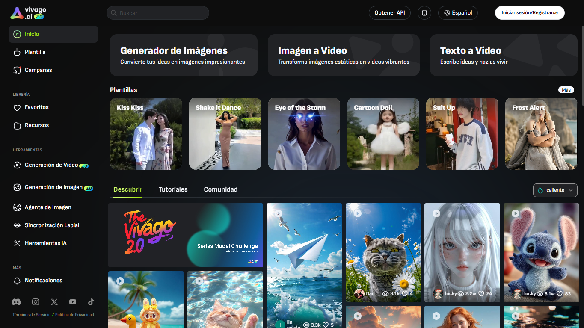The height and width of the screenshot is (328, 584).
Task: Click the Buscar search field
Action: pos(158,13)
